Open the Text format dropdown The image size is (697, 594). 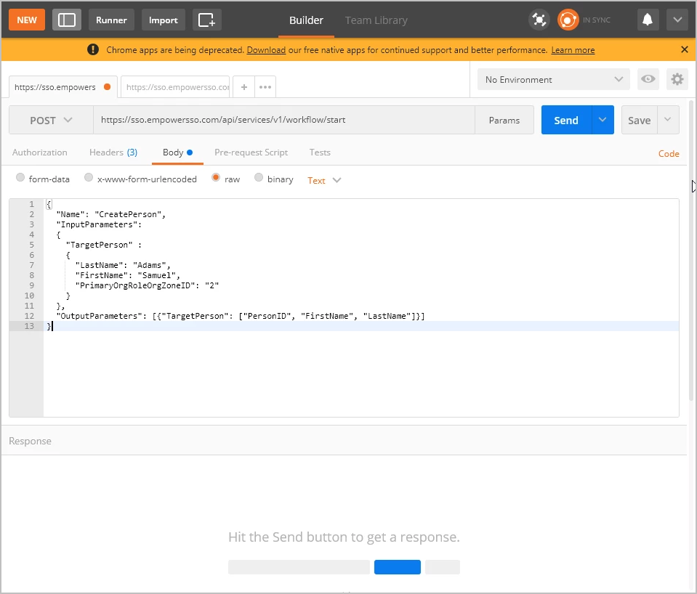tap(324, 180)
